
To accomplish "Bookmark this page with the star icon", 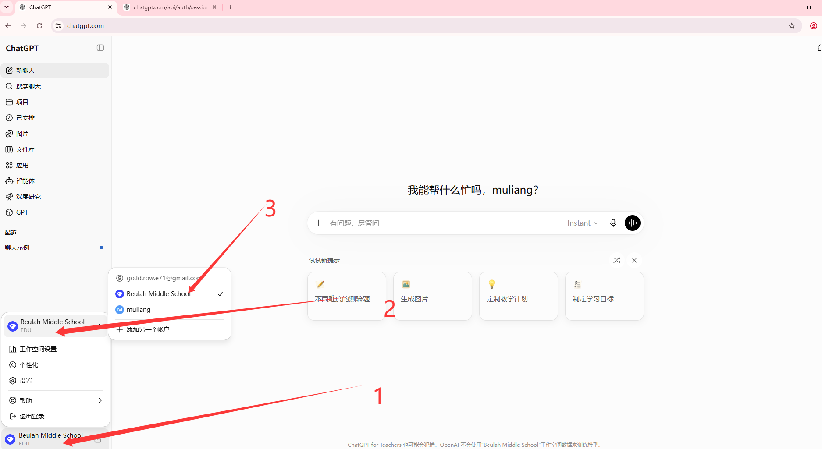I will (x=791, y=26).
